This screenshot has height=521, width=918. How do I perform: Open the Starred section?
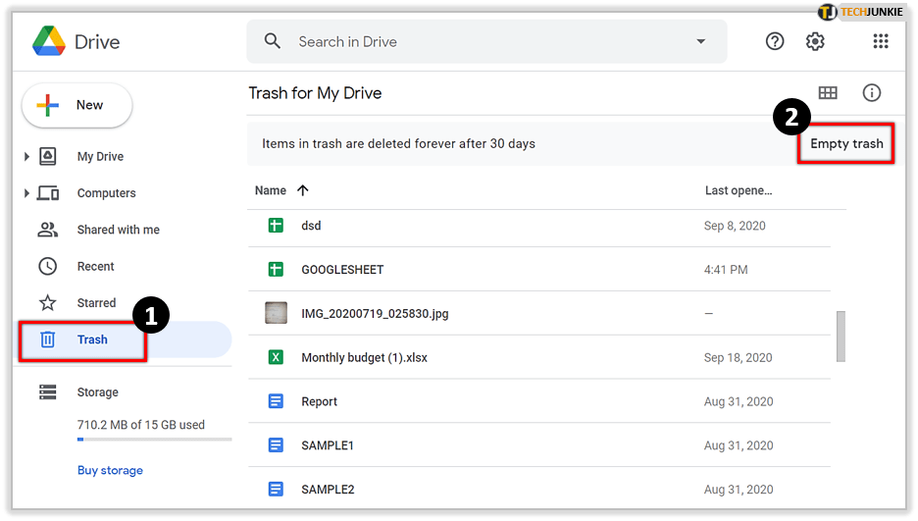coord(96,303)
